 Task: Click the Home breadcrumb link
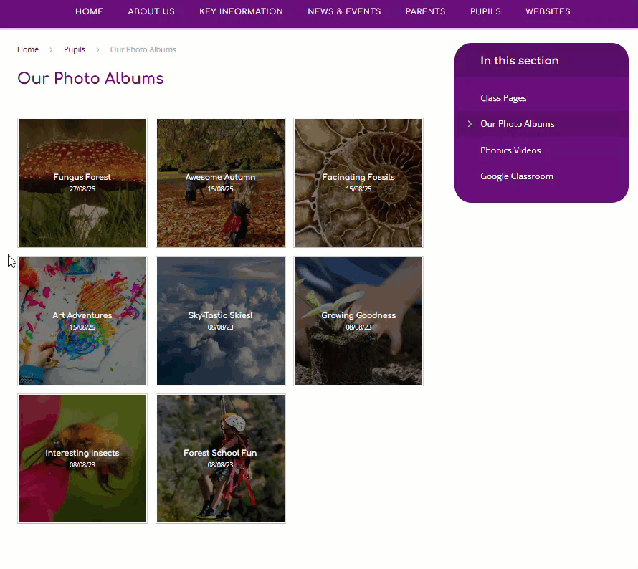pyautogui.click(x=28, y=49)
